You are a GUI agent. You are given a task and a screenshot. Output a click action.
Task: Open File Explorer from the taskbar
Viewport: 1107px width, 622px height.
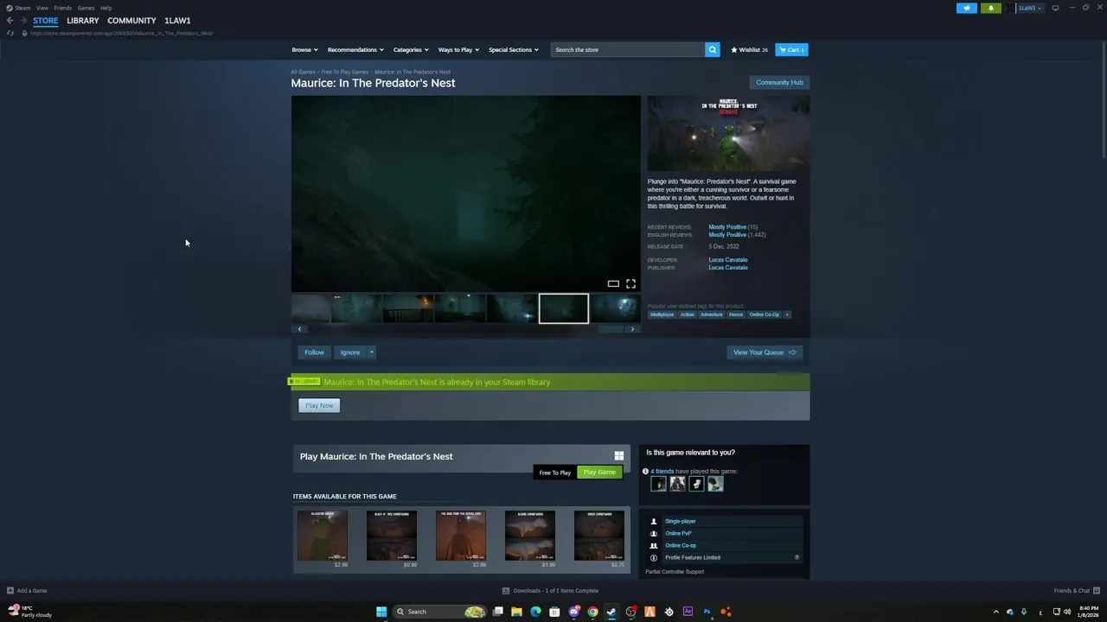point(516,612)
